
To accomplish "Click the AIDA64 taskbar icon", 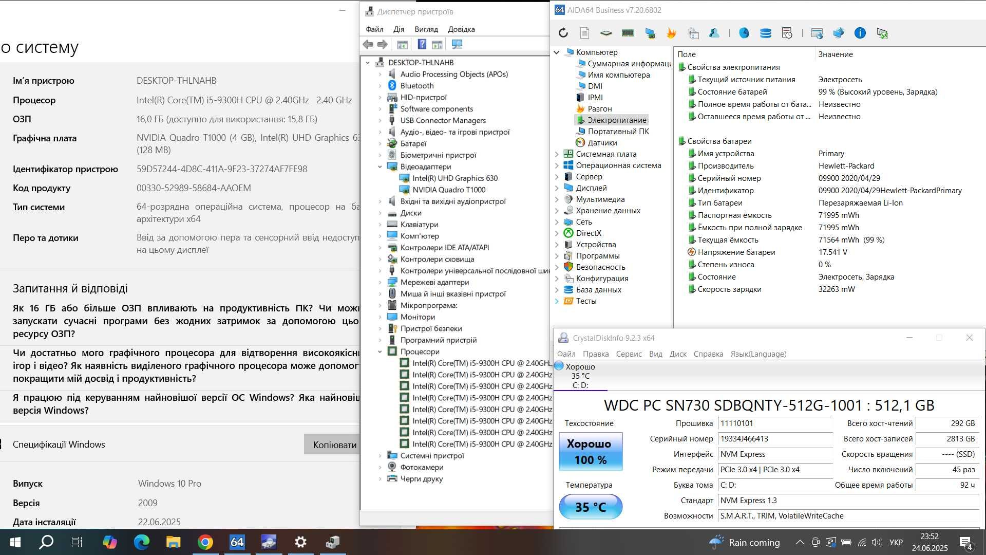I will pos(237,542).
